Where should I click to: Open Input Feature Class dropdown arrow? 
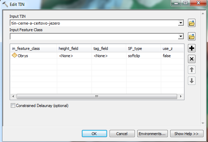pyautogui.click(x=181, y=36)
